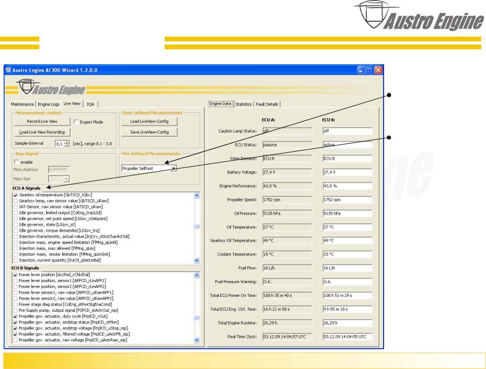This screenshot has height=369, width=486.
Task: Click ECU A Signals scrollbar thumb
Action: click(197, 227)
